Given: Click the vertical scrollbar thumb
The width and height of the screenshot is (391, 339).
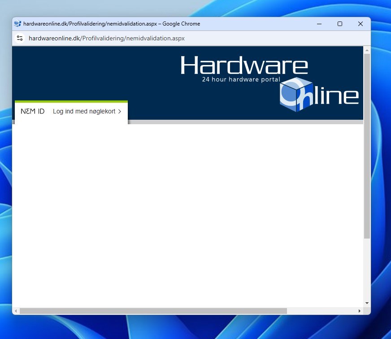Looking at the screenshot, I should coord(367,146).
